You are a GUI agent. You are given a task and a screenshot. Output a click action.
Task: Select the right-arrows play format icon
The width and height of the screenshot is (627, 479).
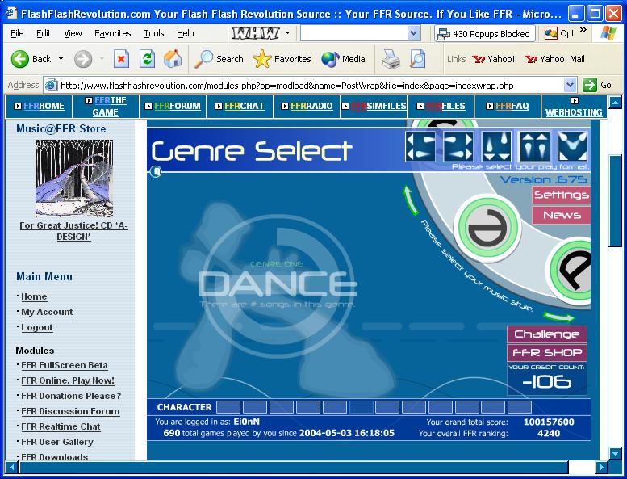pos(458,146)
